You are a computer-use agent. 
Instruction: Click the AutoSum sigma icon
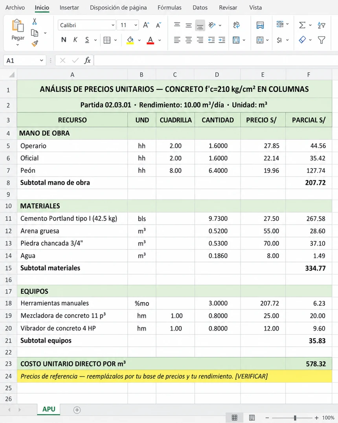[x=302, y=25]
